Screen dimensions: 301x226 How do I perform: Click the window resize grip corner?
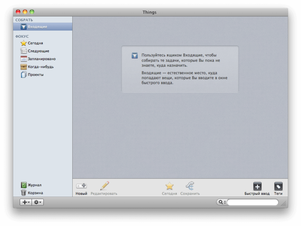tap(284, 204)
